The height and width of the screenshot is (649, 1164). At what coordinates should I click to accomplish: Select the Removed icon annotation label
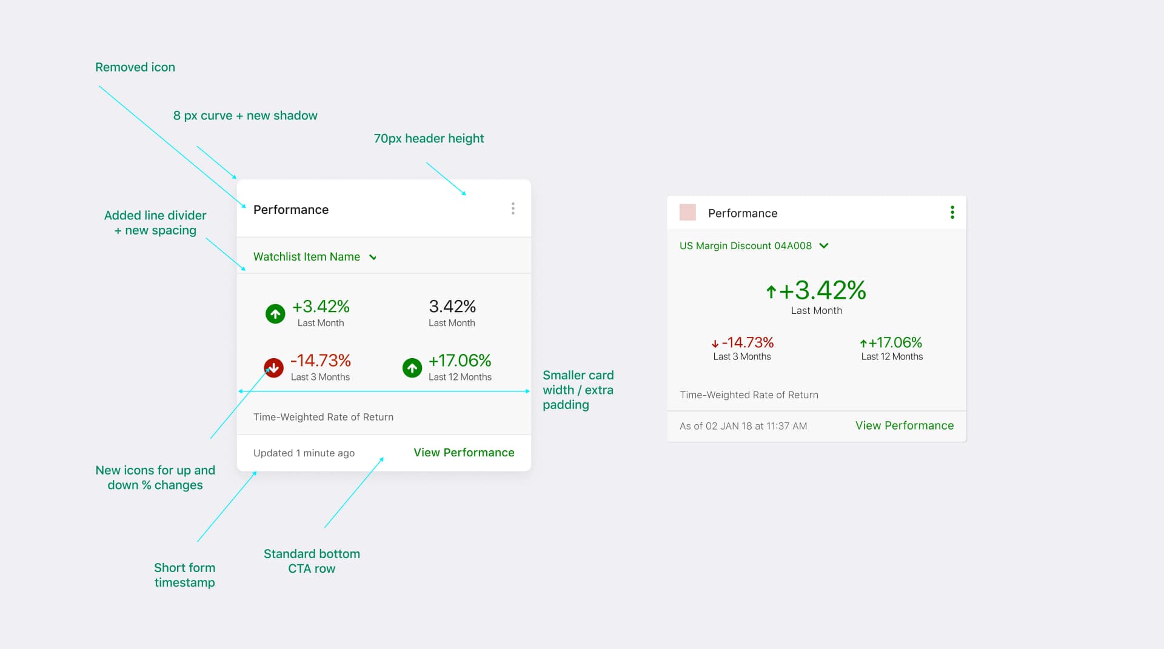coord(135,67)
